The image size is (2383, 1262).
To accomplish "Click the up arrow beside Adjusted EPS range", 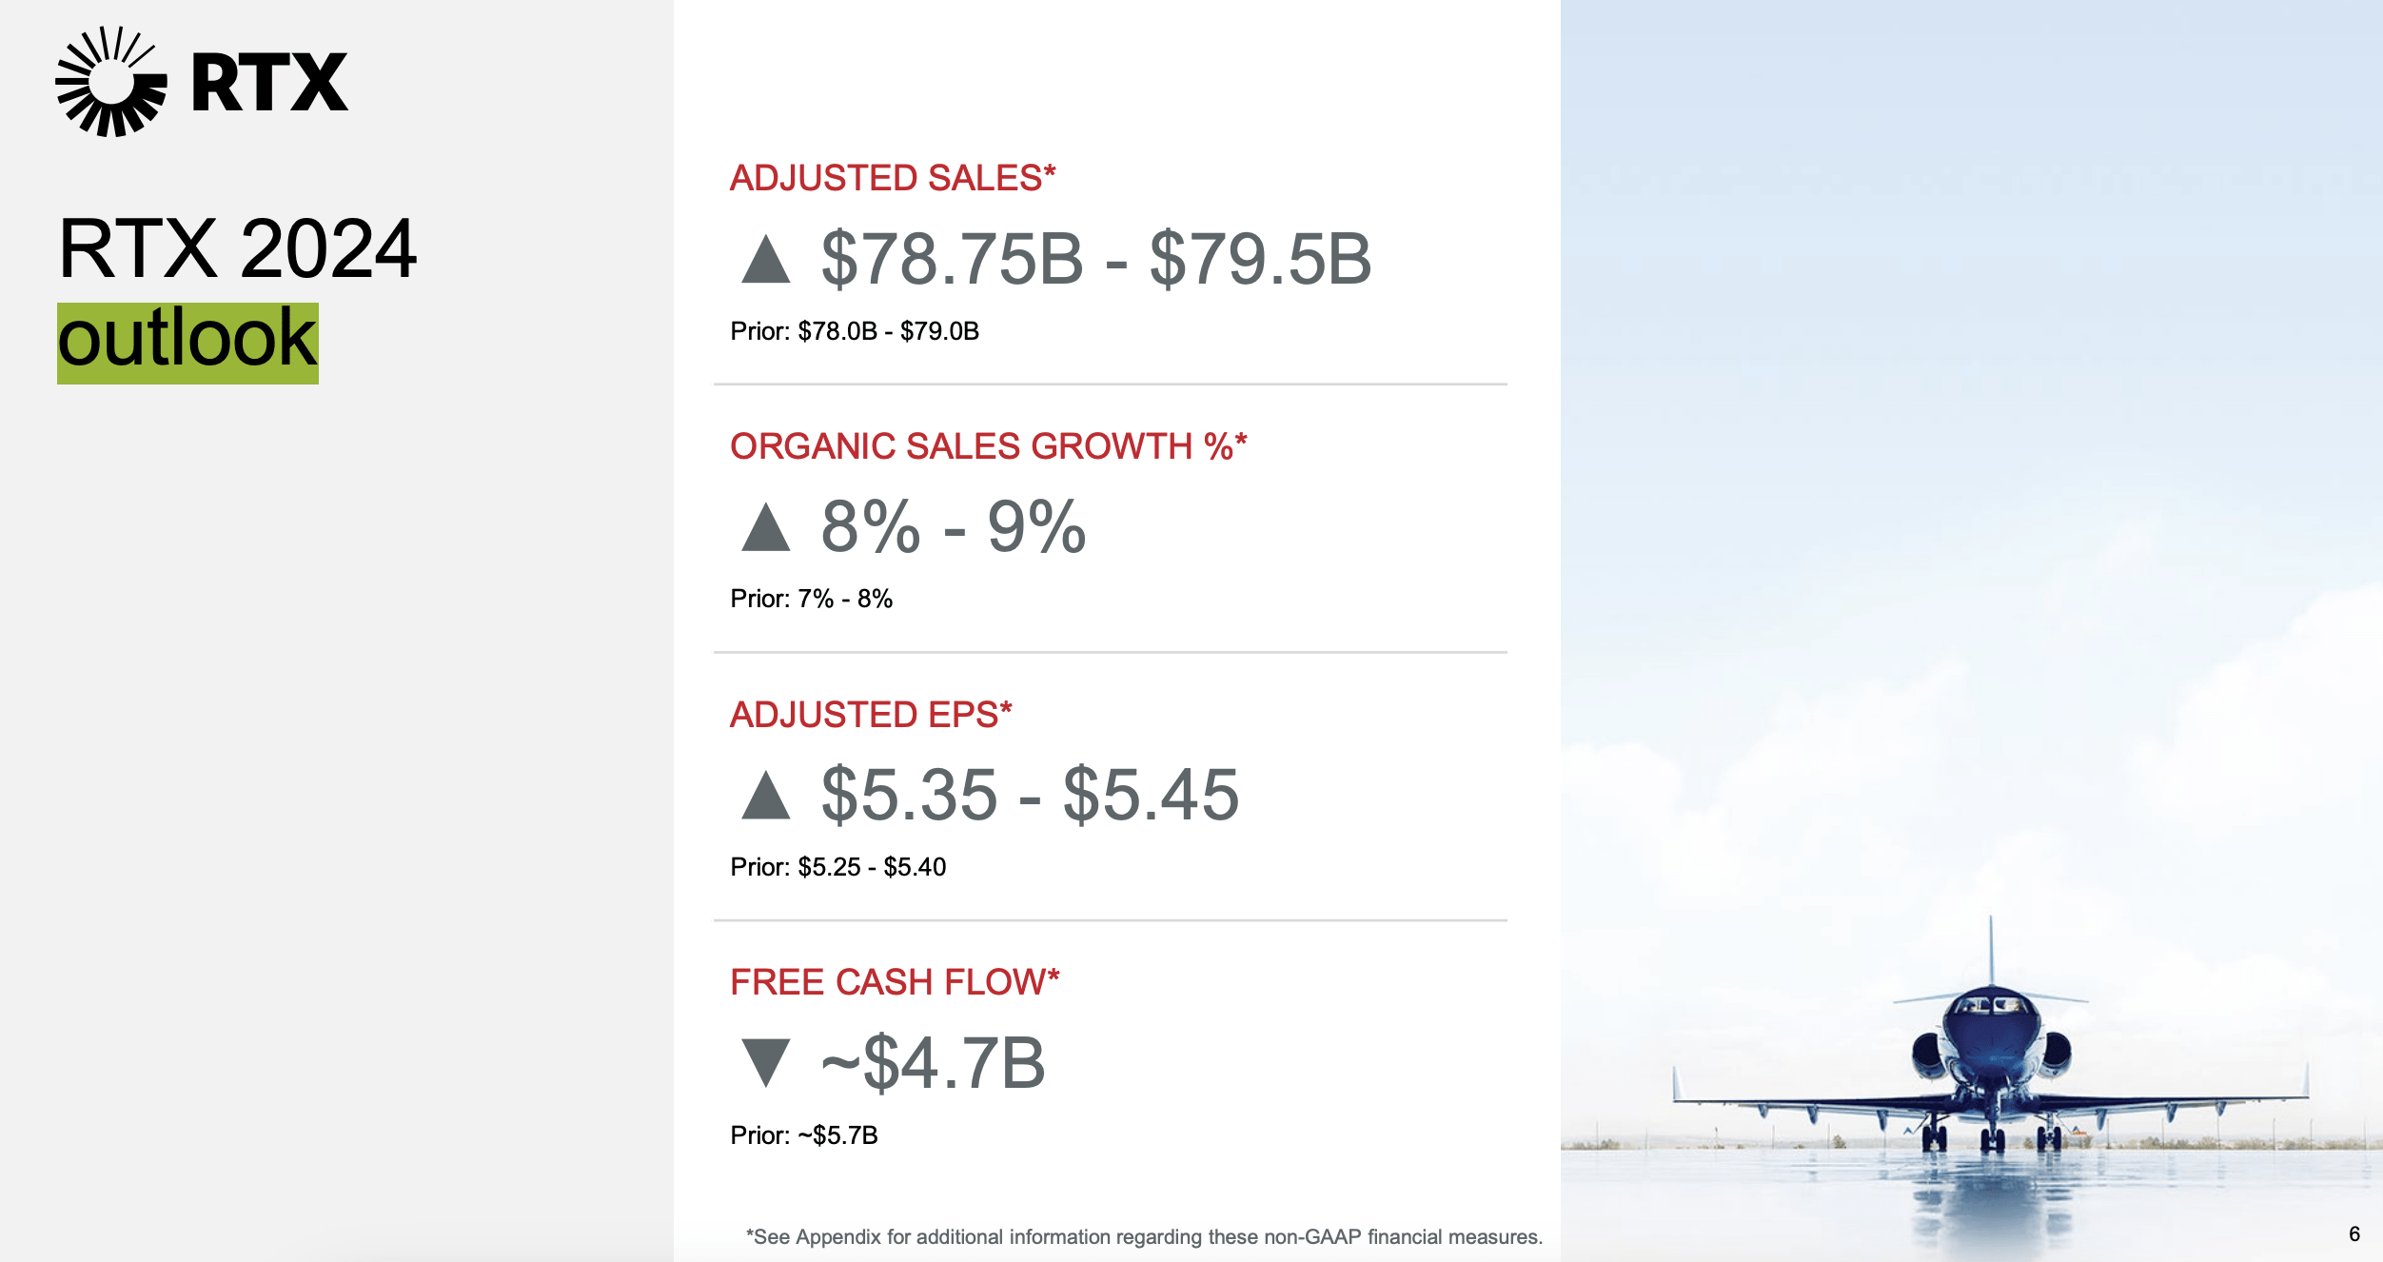I will 766,796.
